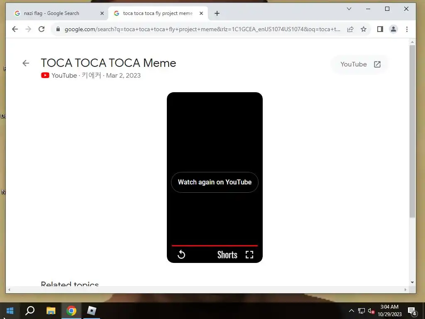Image resolution: width=425 pixels, height=319 pixels.
Task: Maximize the Chrome window
Action: pos(387,9)
